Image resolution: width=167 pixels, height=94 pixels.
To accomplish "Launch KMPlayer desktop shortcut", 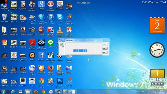I will tap(69, 69).
